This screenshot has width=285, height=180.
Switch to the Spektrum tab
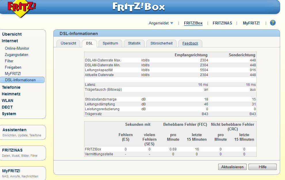click(110, 43)
